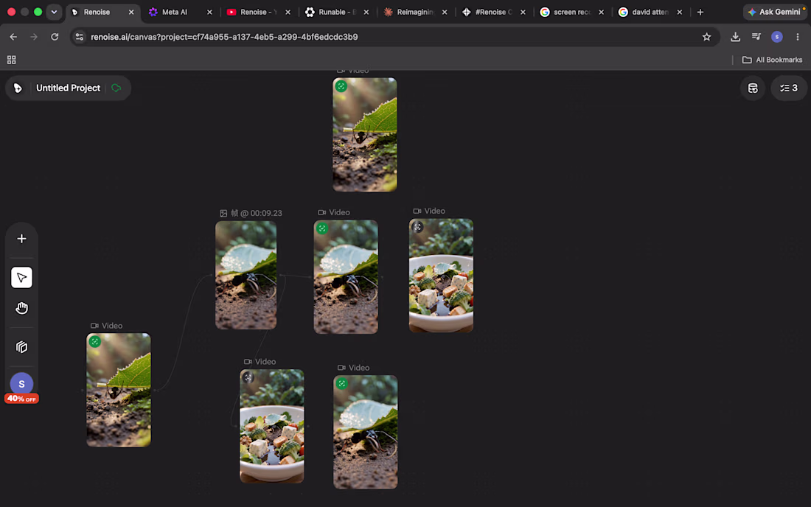Open the database storage icon top right

point(753,88)
